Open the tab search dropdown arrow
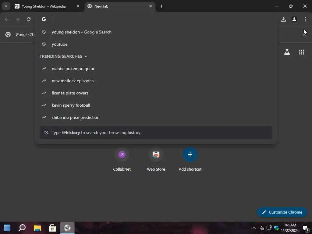This screenshot has width=312, height=234. tap(6, 6)
